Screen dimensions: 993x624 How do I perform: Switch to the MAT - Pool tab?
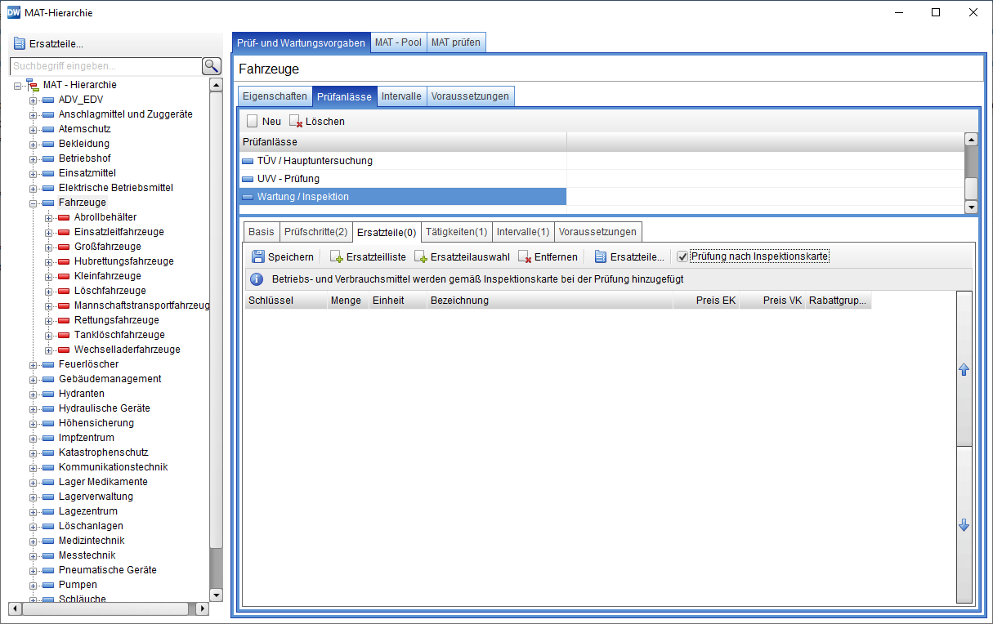[398, 42]
